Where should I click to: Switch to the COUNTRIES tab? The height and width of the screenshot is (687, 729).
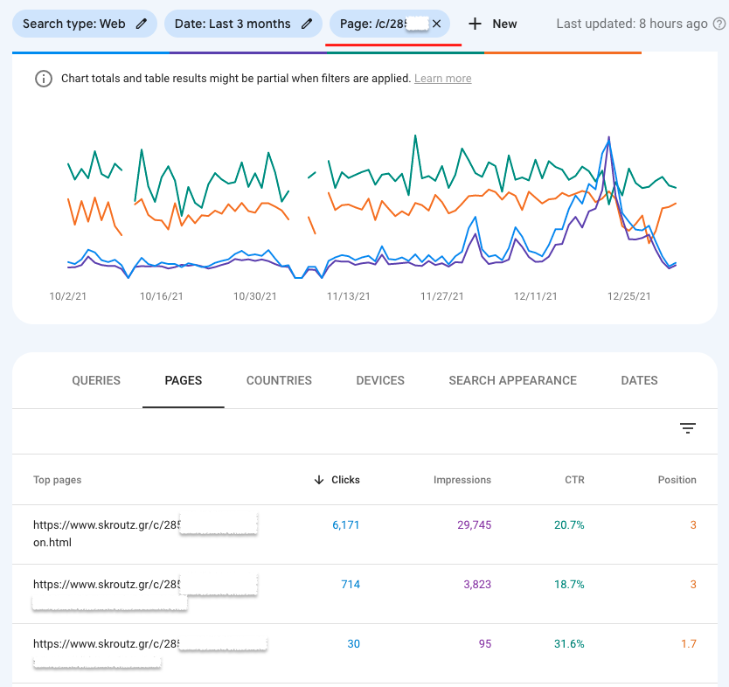[x=279, y=381]
